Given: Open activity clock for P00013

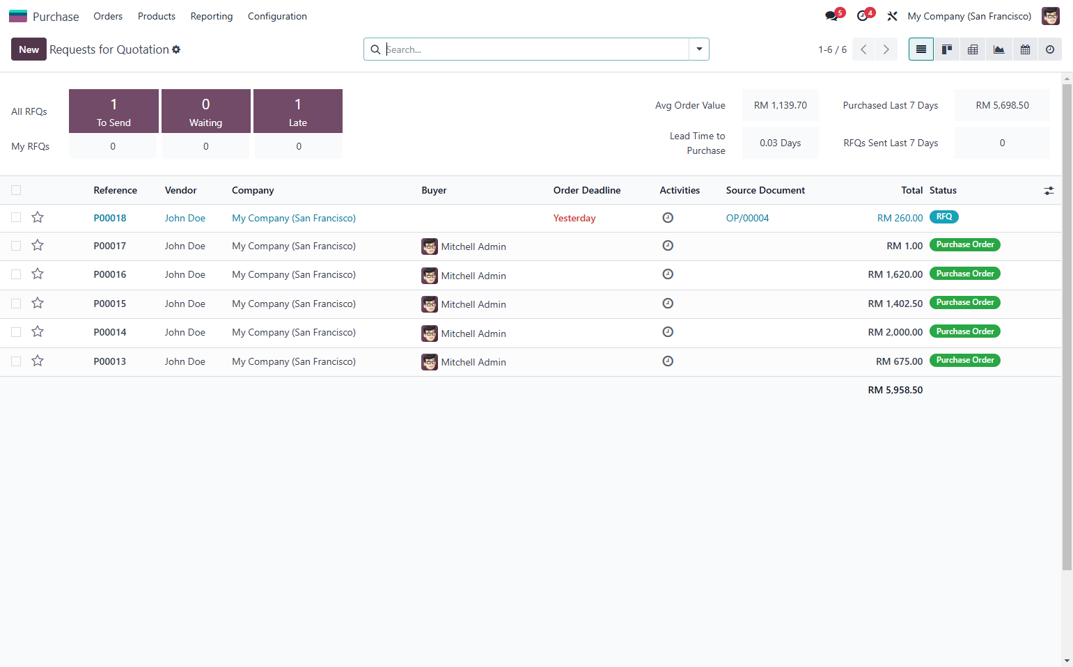Looking at the screenshot, I should tap(668, 361).
